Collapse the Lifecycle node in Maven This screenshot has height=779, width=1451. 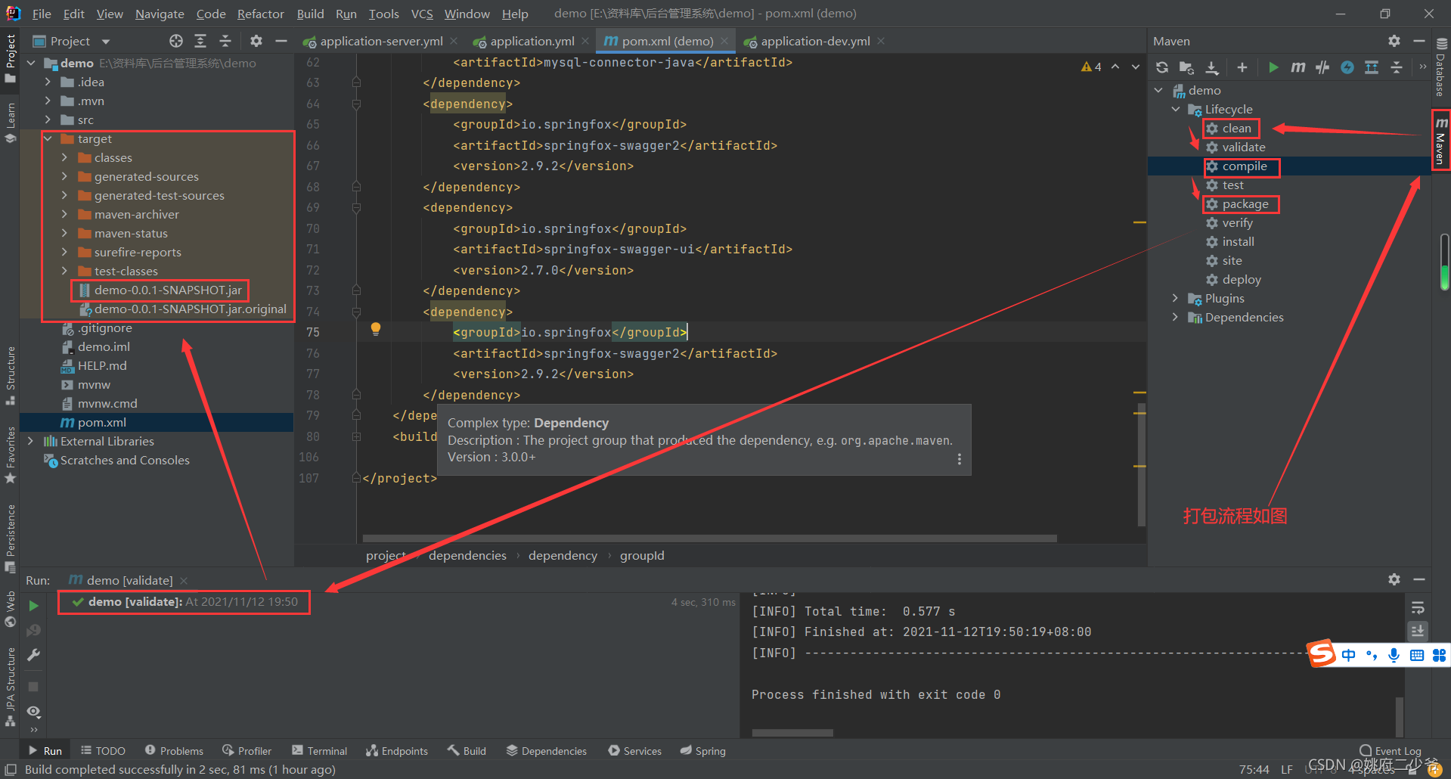click(1176, 110)
